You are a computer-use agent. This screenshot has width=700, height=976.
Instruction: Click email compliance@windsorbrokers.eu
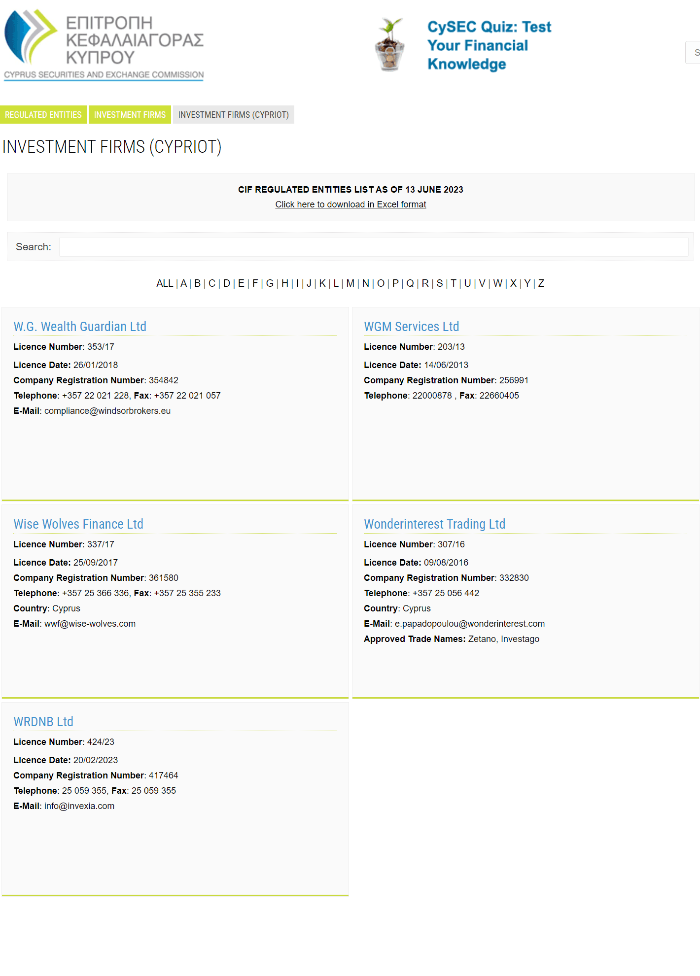click(107, 411)
